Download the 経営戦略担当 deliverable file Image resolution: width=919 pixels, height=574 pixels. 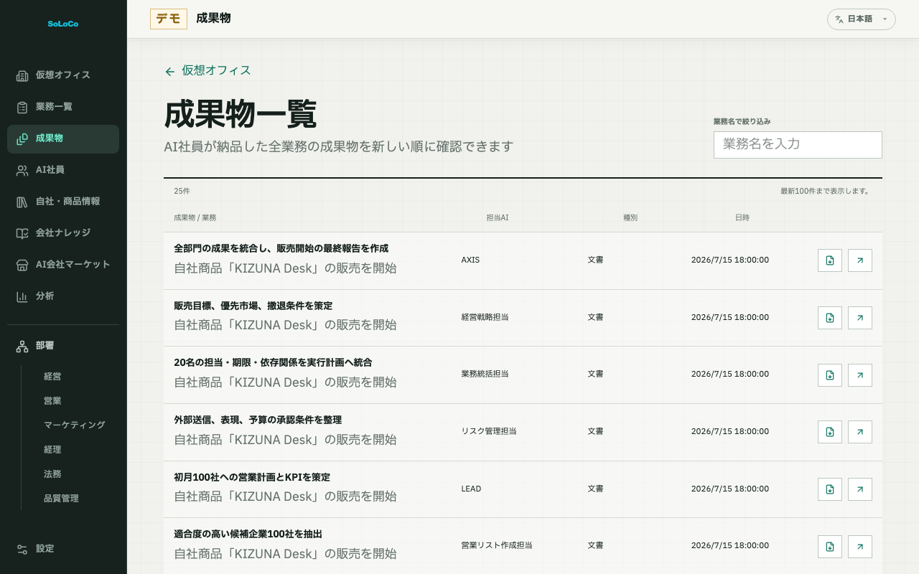[x=830, y=318]
